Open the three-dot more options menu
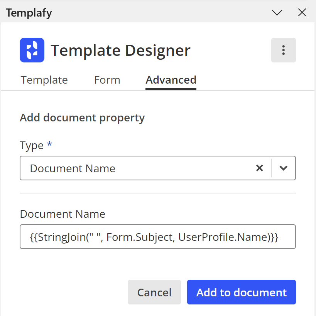316x316 pixels. (x=283, y=50)
